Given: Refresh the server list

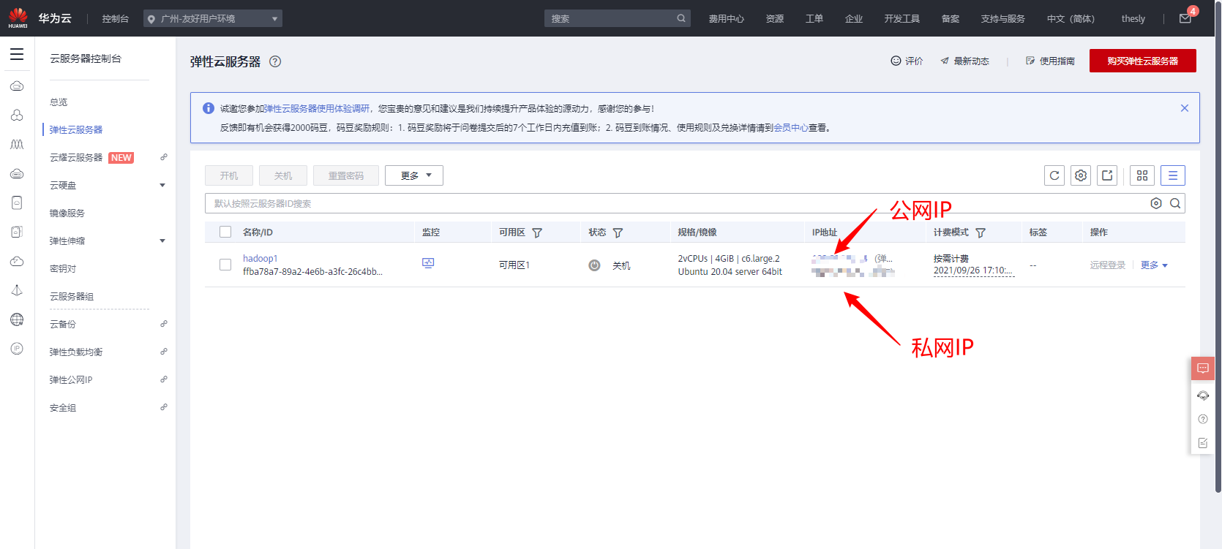Looking at the screenshot, I should pyautogui.click(x=1054, y=175).
